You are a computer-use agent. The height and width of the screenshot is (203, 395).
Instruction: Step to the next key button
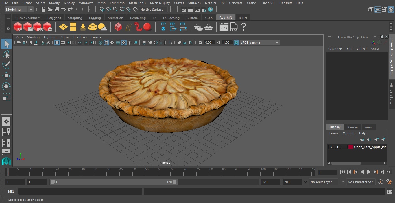[x=375, y=172]
